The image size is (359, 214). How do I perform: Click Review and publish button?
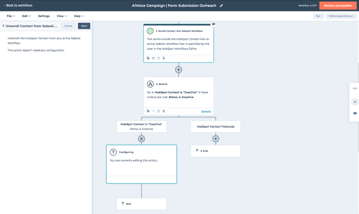[x=338, y=6]
